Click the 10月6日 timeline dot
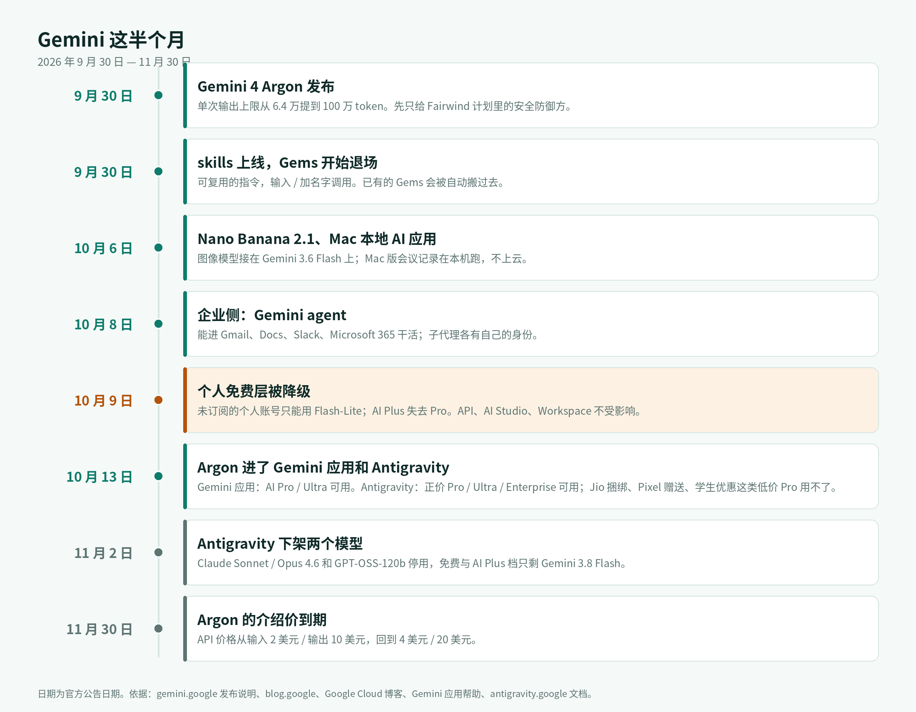Screen dimensions: 916x712 click(158, 248)
